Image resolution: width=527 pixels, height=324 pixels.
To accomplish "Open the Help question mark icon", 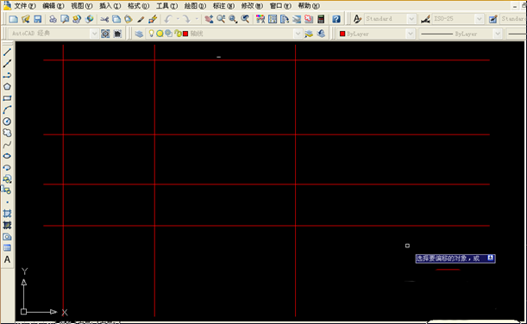I will pos(336,19).
